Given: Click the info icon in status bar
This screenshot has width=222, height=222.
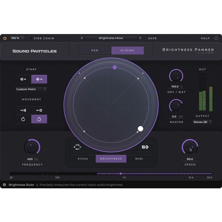Looking at the screenshot, I should click(x=4, y=185).
